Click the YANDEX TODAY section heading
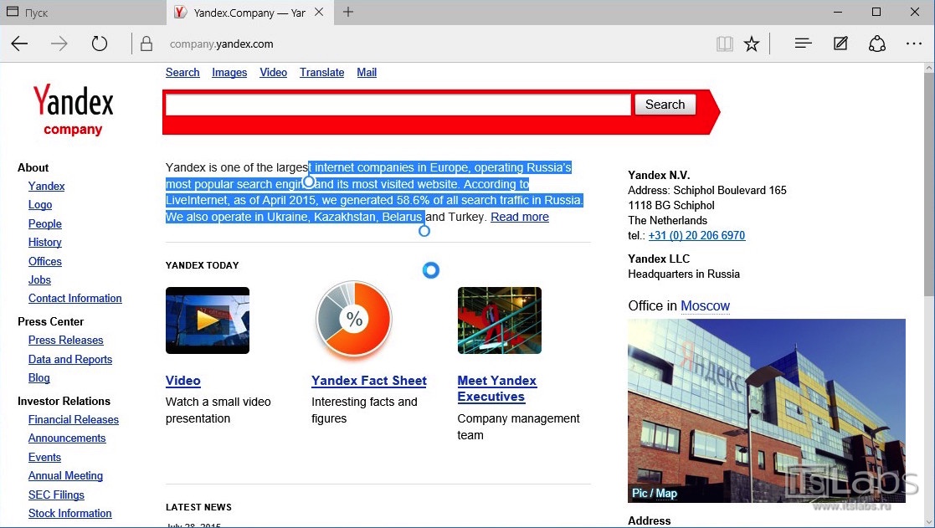The height and width of the screenshot is (528, 935). tap(202, 266)
